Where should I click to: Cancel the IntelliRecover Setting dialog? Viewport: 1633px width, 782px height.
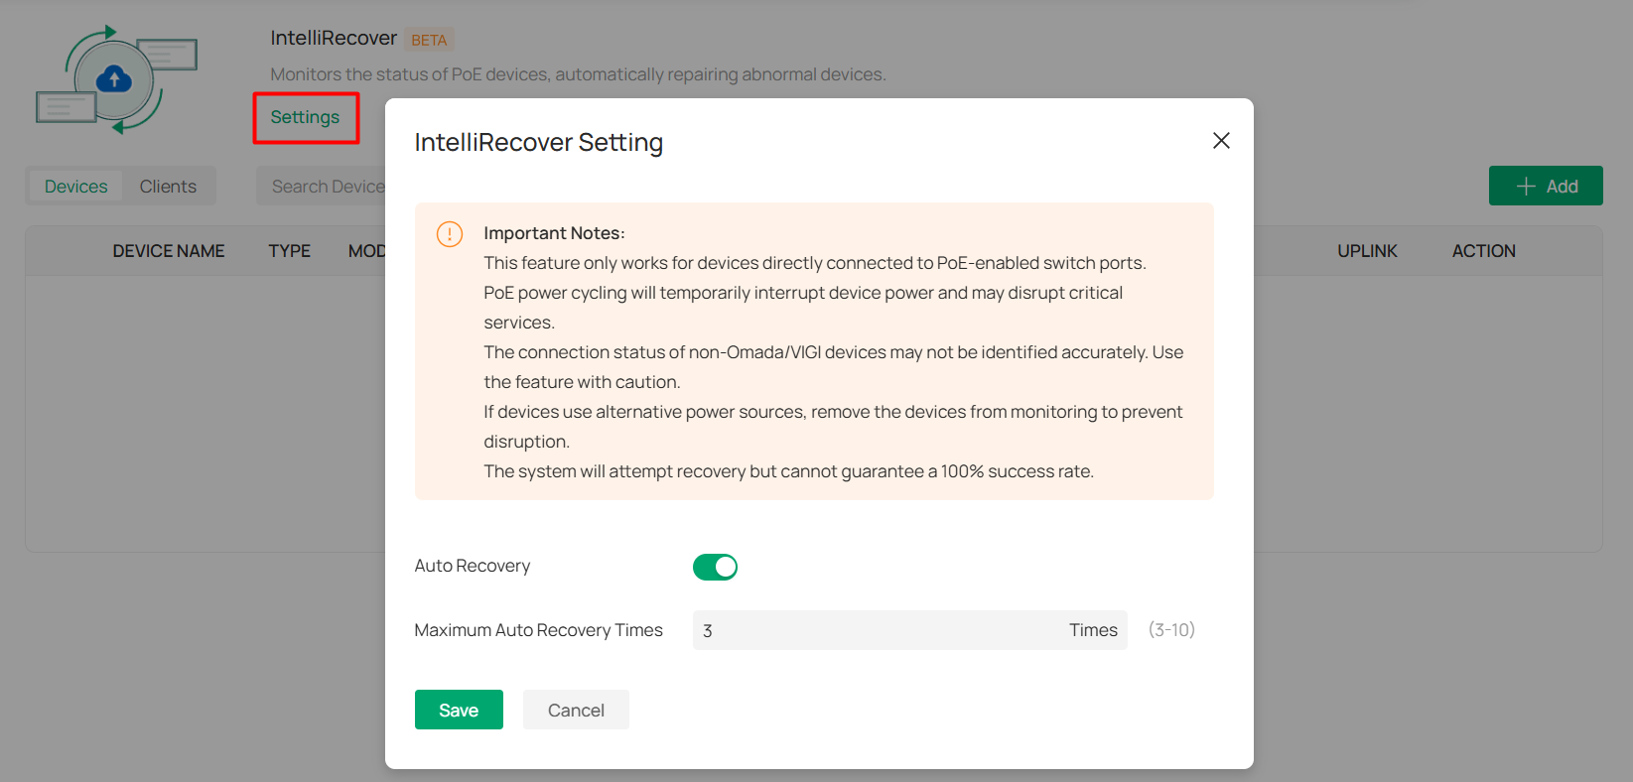coord(576,710)
